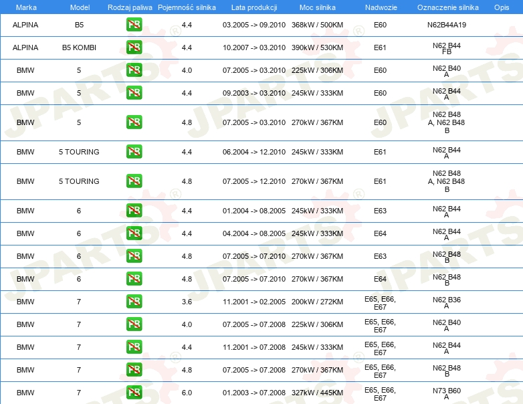523x404 pixels.
Task: Click the 01.2003 -> 07.2008 production dates
Action: (254, 393)
